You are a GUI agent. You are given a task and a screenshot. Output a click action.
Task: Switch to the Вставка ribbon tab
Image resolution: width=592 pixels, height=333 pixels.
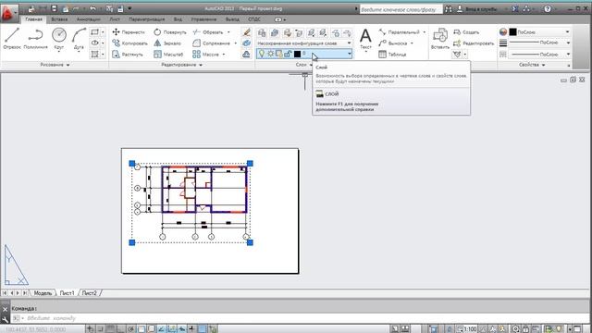59,19
